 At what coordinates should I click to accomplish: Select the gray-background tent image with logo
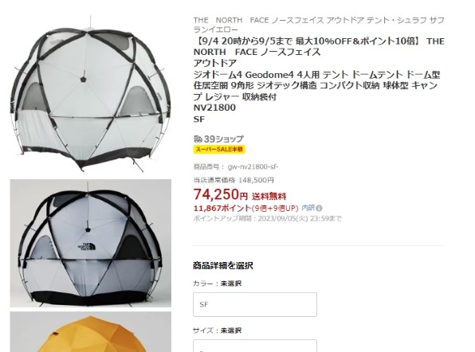coord(90,244)
